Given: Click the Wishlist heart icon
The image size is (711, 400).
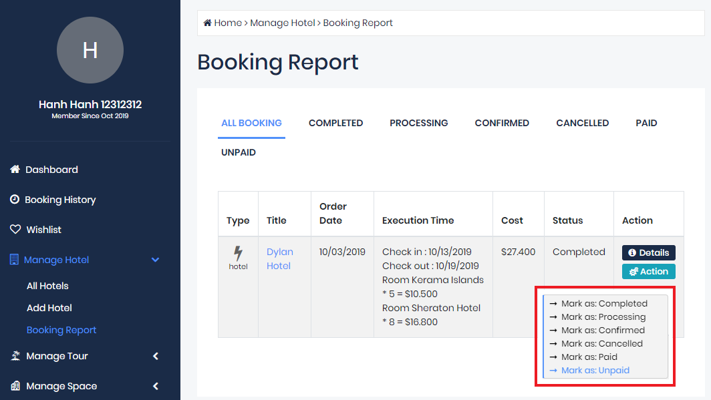Looking at the screenshot, I should click(15, 230).
